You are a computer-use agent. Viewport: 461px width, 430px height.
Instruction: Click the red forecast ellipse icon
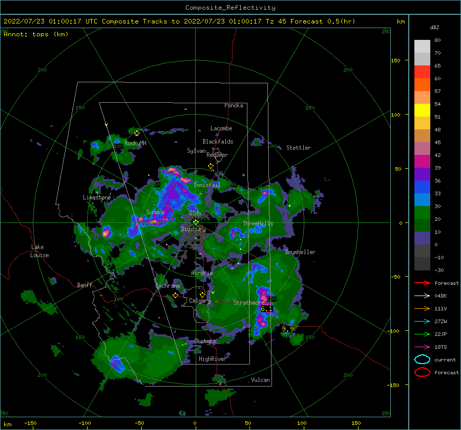(422, 372)
